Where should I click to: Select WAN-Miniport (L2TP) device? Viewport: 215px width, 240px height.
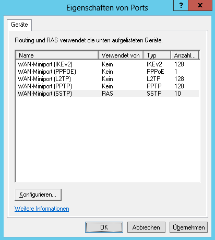coord(107,79)
